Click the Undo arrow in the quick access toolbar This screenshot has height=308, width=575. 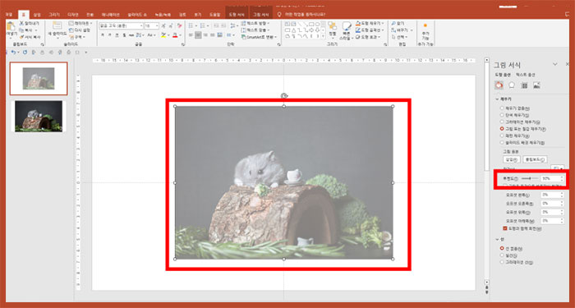coord(14,53)
